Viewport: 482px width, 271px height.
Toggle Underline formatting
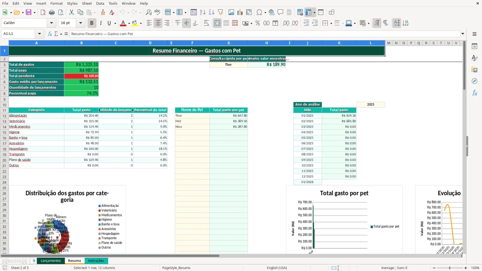coord(109,23)
